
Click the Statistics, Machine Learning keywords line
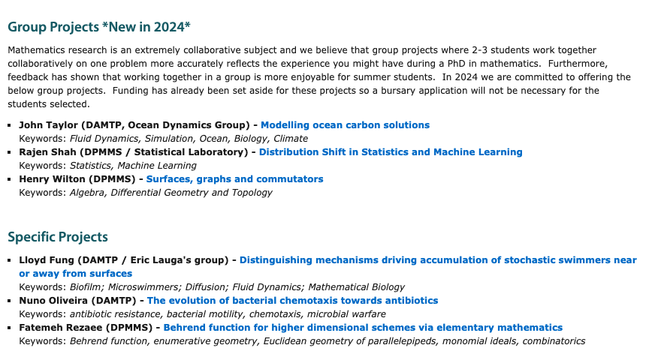coord(107,165)
